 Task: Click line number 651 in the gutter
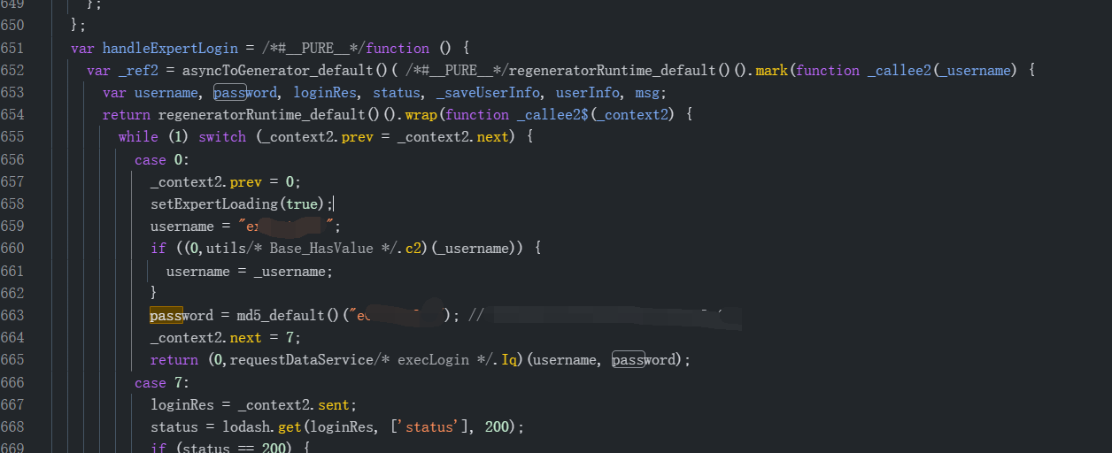pyautogui.click(x=12, y=48)
